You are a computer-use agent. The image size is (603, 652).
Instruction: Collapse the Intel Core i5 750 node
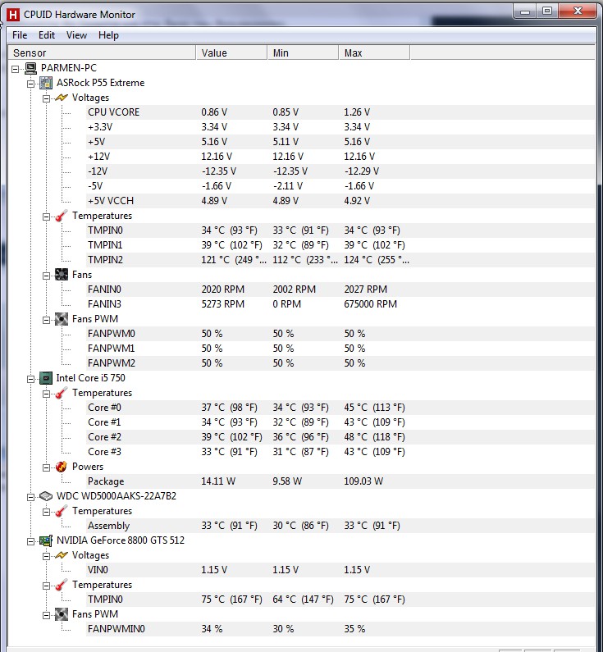[x=31, y=379]
